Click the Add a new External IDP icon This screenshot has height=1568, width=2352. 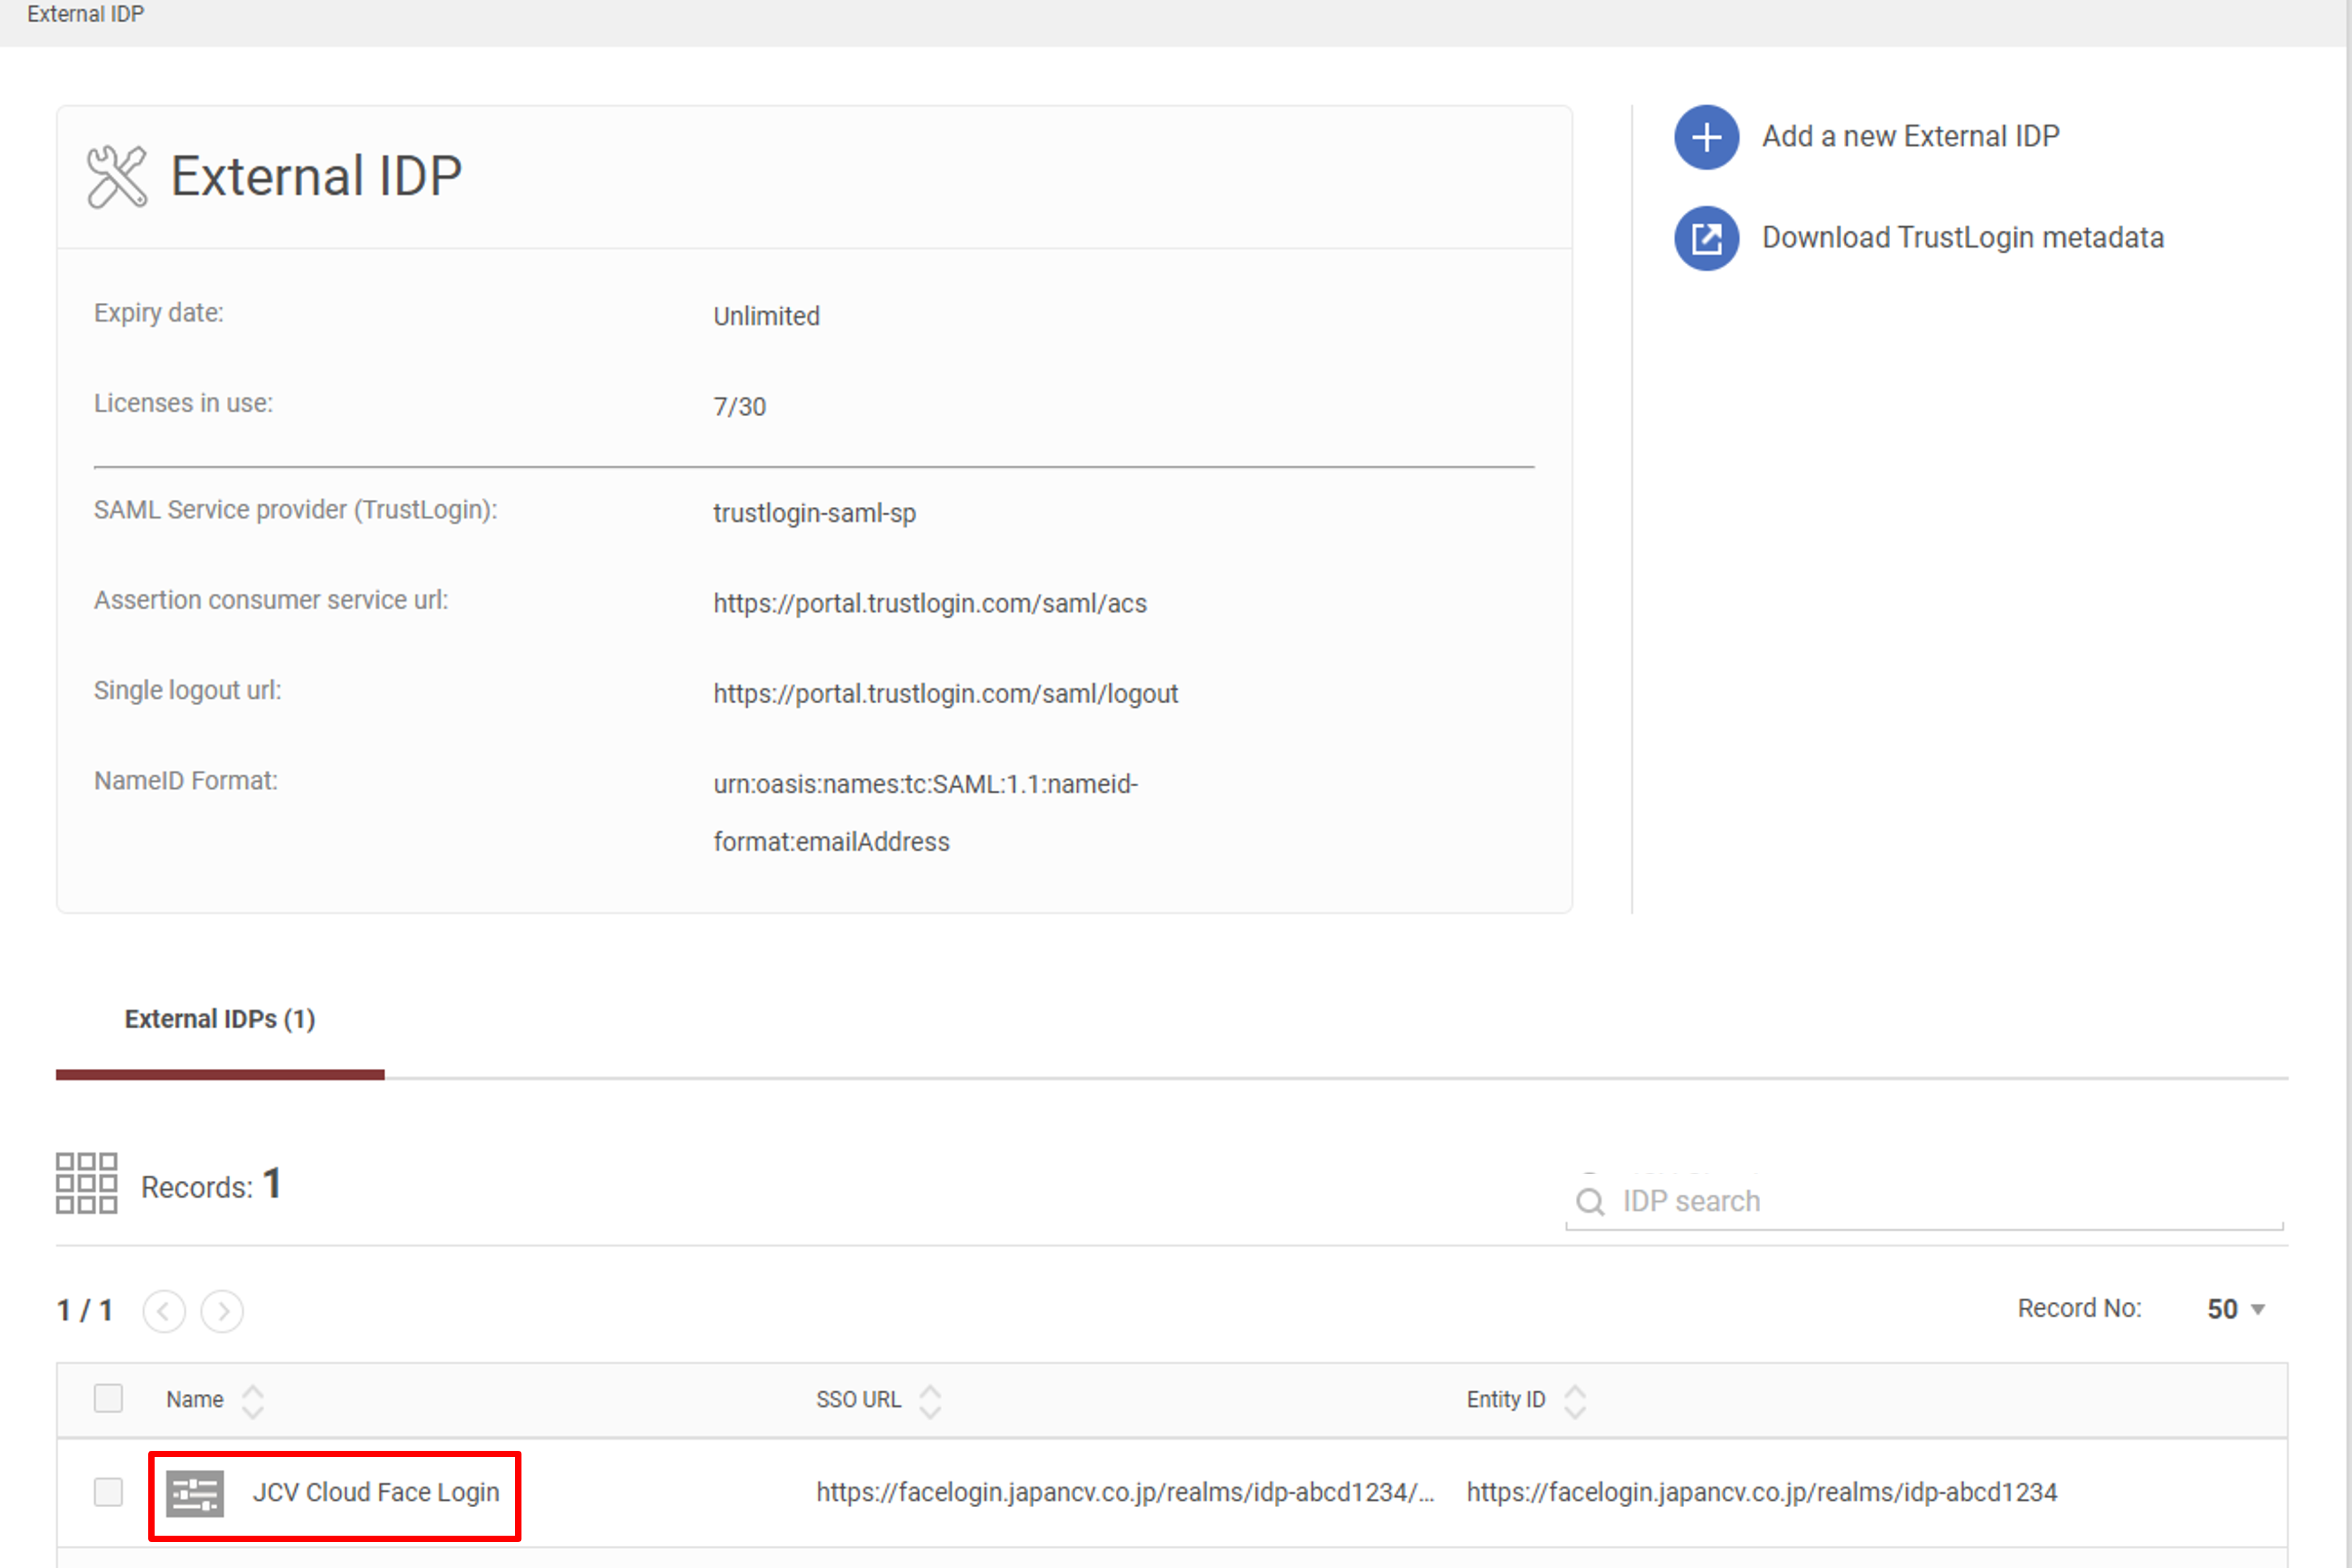point(1694,135)
